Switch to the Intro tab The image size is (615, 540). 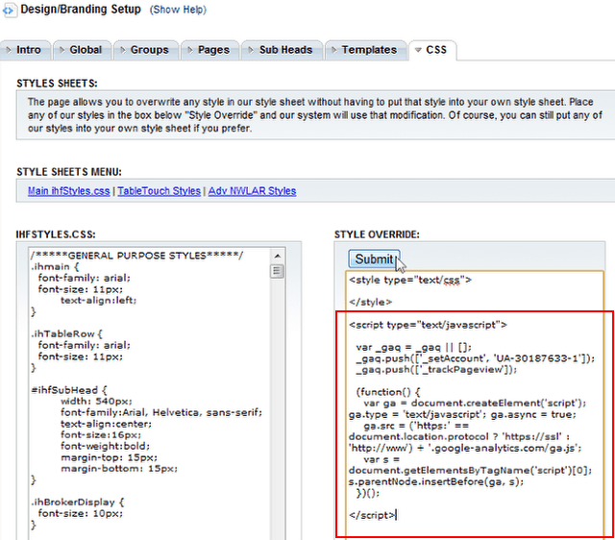[25, 50]
